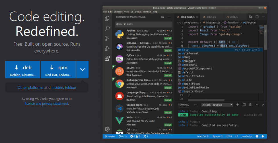Open the Selection menu
278x143 pixels.
coord(118,12)
